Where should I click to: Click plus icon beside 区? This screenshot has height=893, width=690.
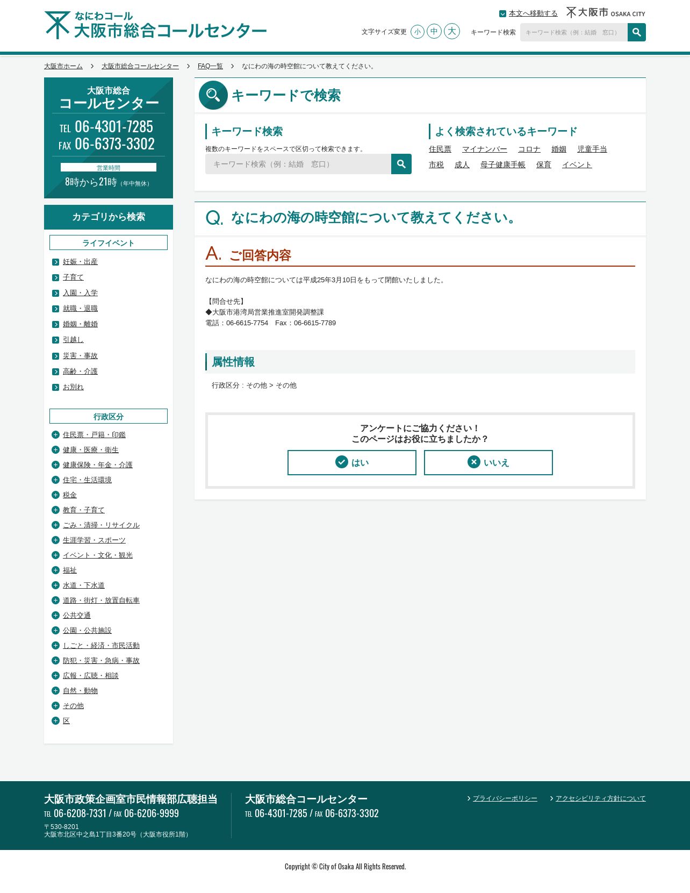[x=55, y=720]
